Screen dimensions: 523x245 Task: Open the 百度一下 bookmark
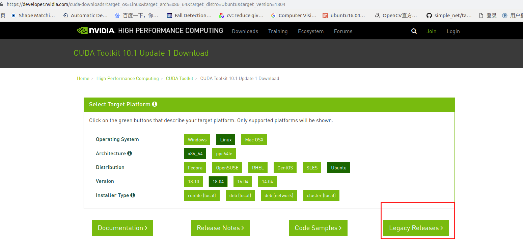(x=136, y=16)
